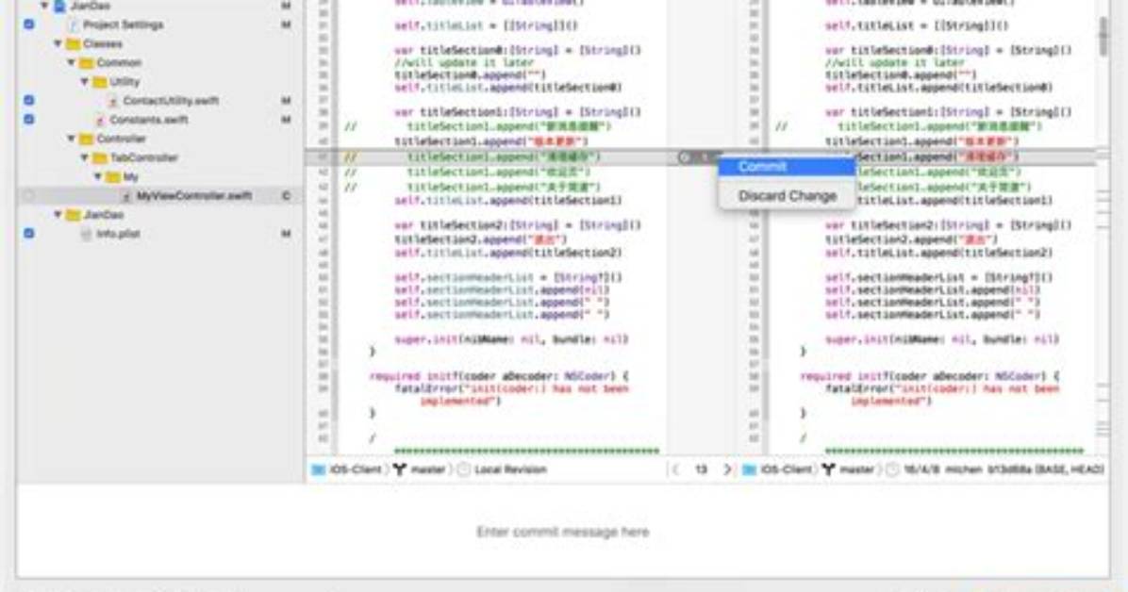Viewport: 1128px width, 592px height.
Task: Select the ContactUtility.swift file name
Action: click(171, 101)
